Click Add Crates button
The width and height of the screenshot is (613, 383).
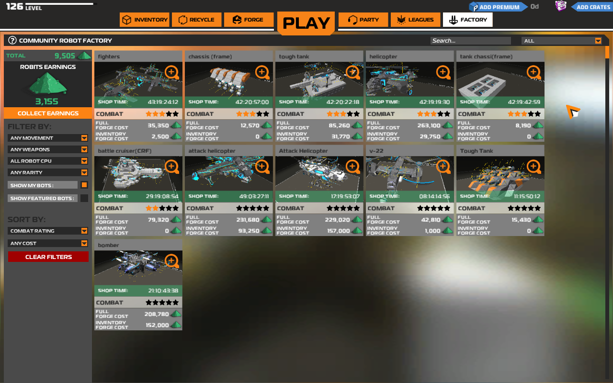point(591,7)
